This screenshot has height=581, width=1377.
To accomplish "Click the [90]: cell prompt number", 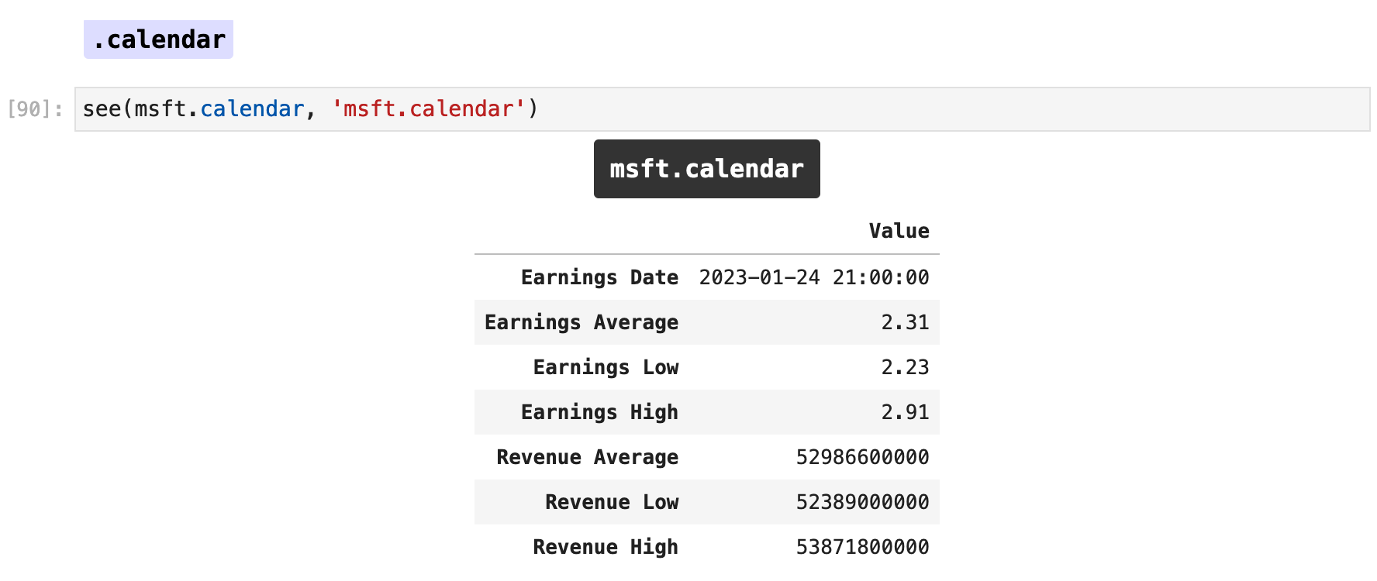I will [x=35, y=109].
